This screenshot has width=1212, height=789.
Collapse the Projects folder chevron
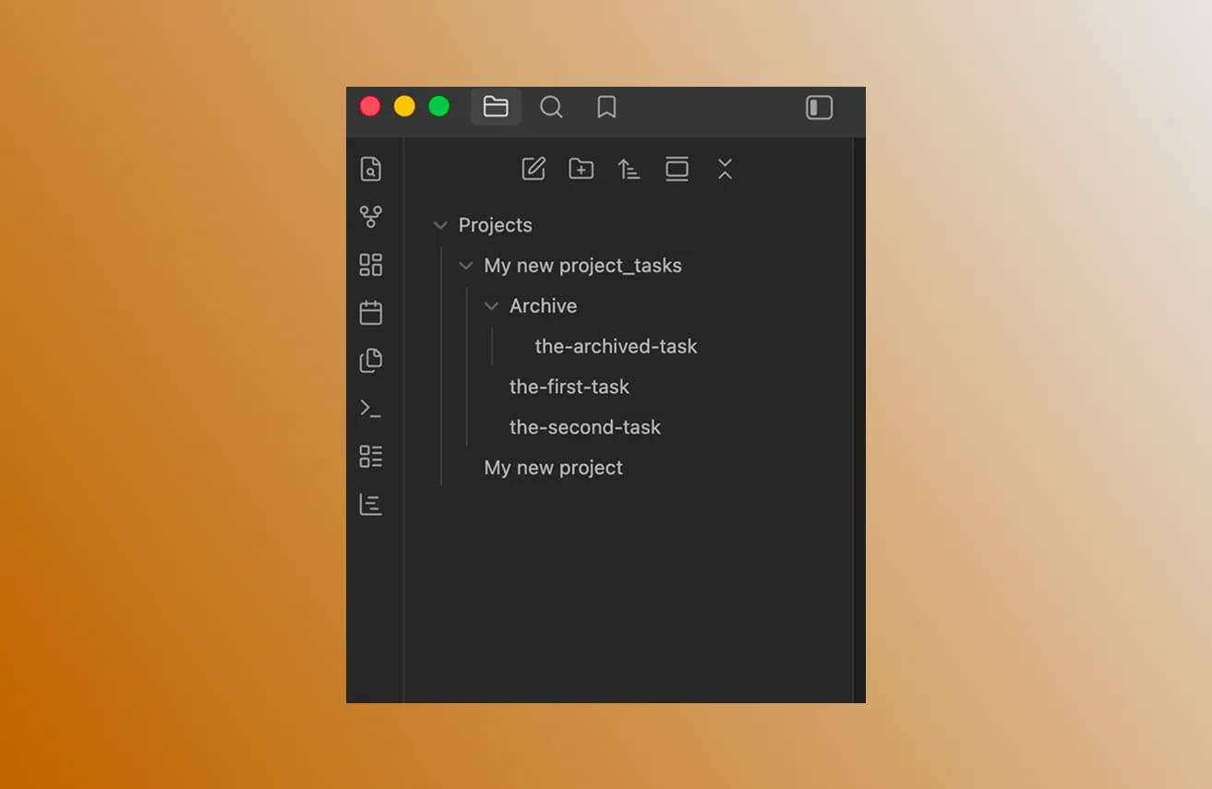coord(440,225)
